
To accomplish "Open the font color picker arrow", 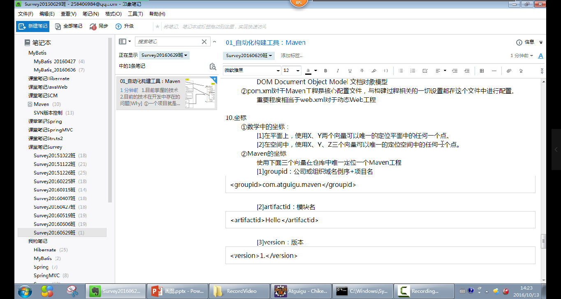I will [315, 71].
